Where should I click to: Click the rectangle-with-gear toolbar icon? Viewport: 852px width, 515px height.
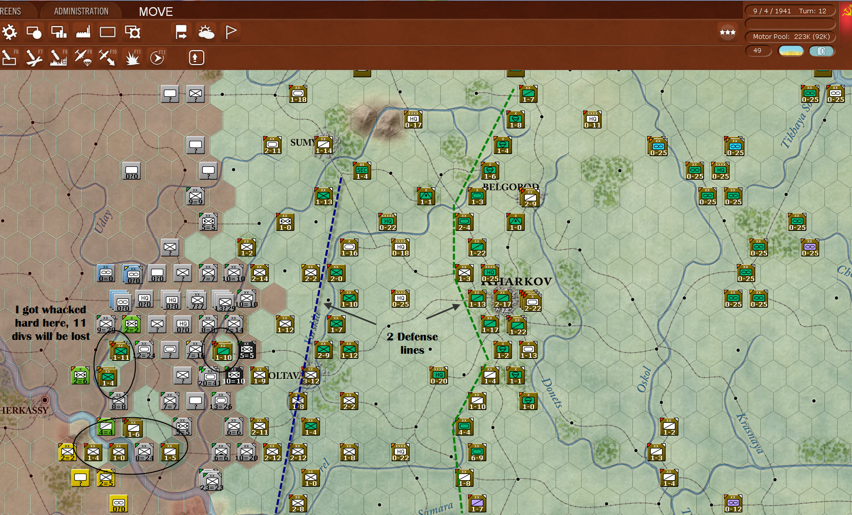133,32
